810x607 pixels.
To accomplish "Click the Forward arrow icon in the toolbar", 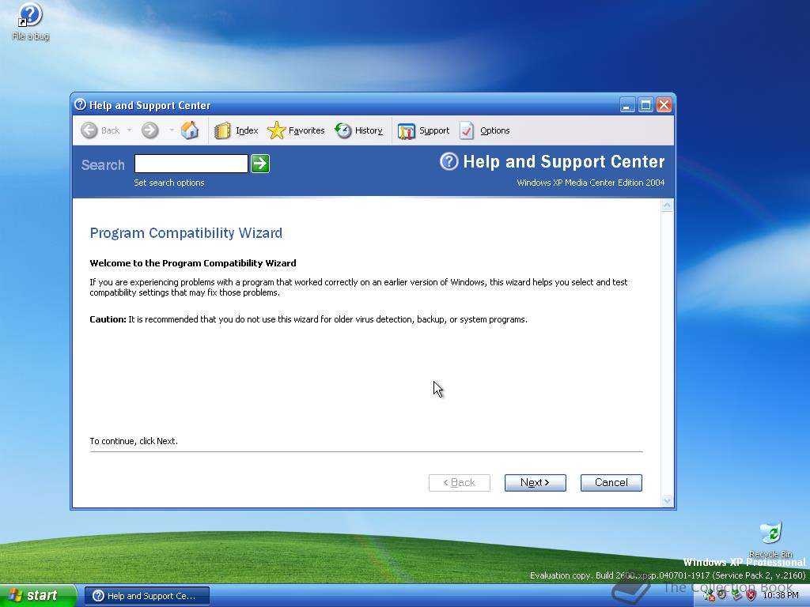I will [150, 130].
